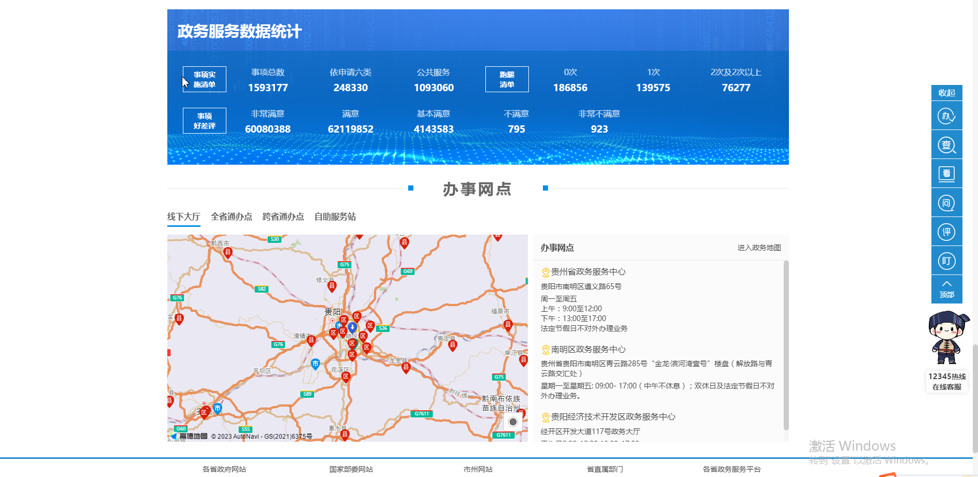Click the blue 市 marker near 安顺

point(218,409)
